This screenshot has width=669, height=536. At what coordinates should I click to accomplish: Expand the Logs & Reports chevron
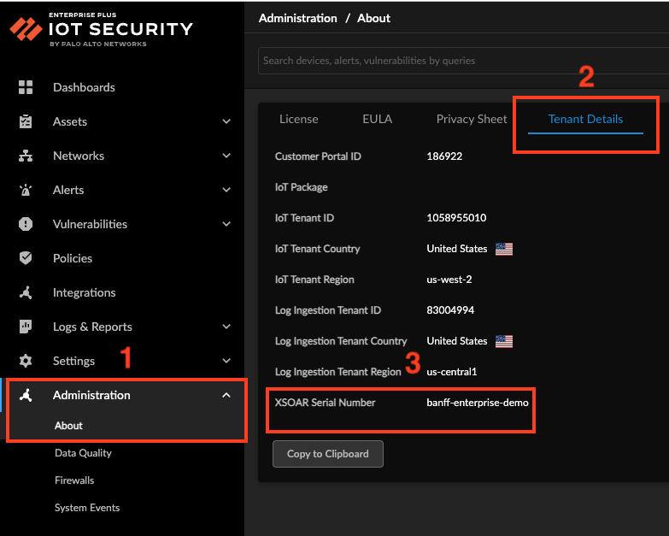[x=226, y=327]
